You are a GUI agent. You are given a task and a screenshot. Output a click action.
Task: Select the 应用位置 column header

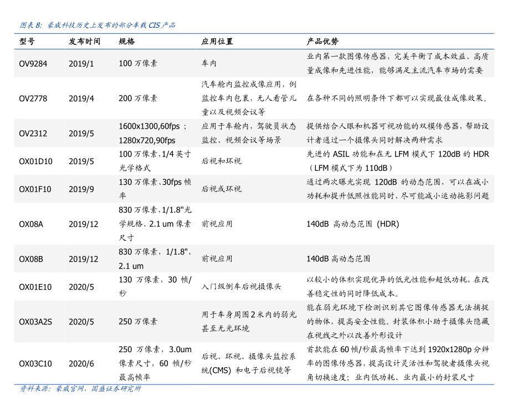217,42
